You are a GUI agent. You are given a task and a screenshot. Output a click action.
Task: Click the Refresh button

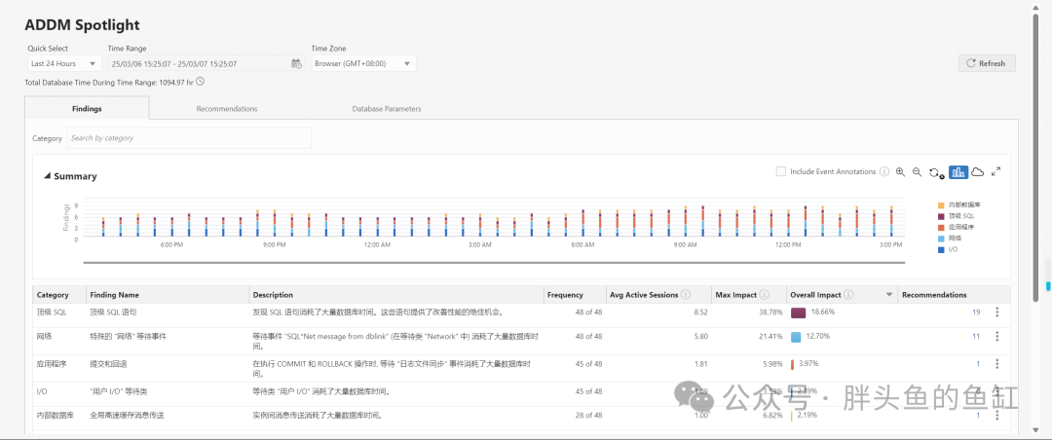pos(987,63)
